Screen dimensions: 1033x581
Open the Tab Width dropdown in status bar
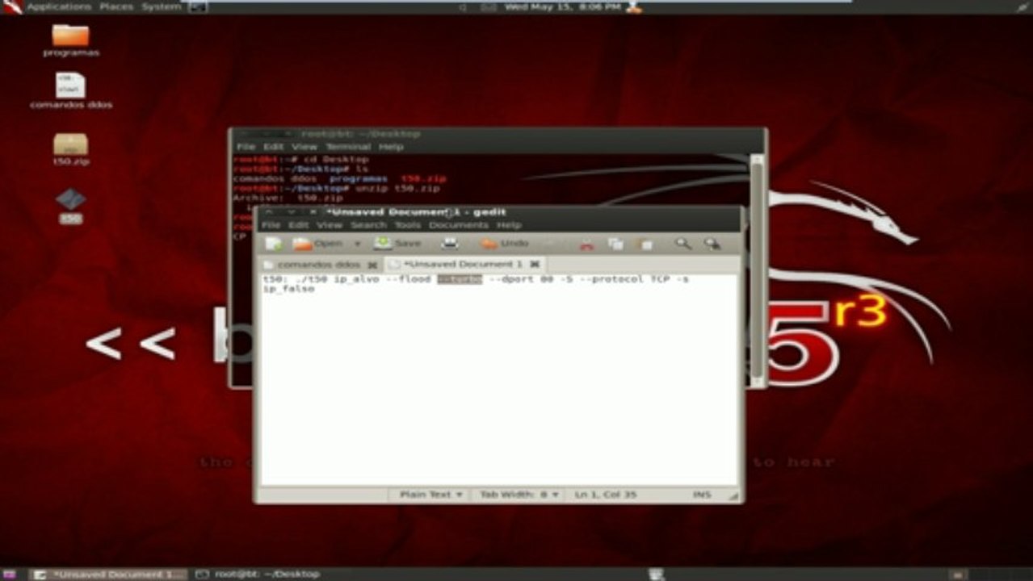(519, 494)
